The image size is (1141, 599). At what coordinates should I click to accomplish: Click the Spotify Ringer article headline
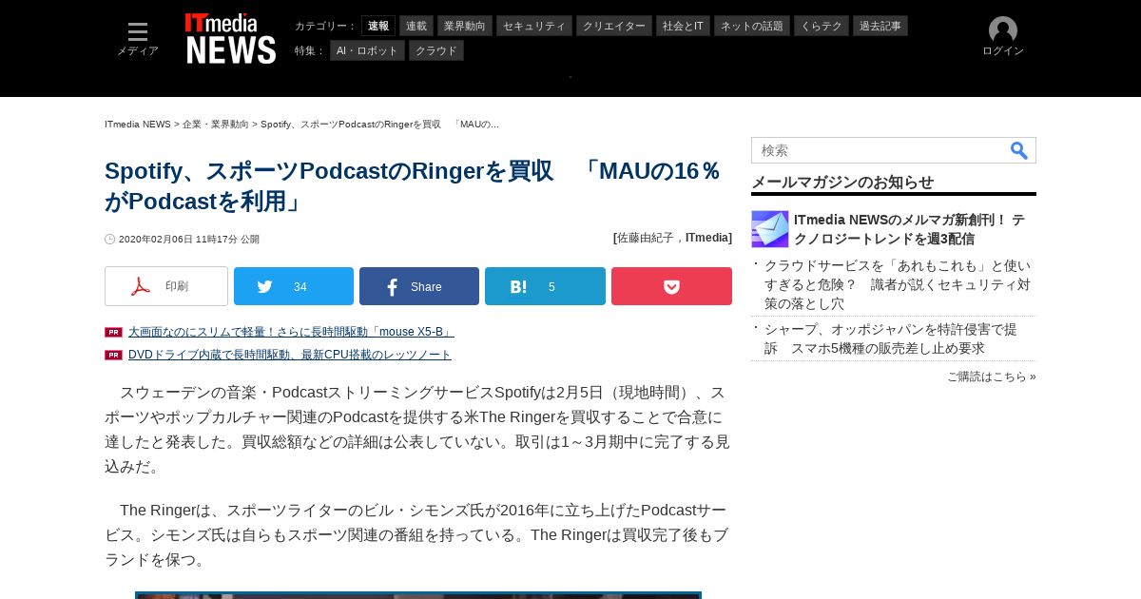414,186
